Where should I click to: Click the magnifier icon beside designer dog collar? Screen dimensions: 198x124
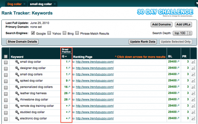(x=17, y=68)
